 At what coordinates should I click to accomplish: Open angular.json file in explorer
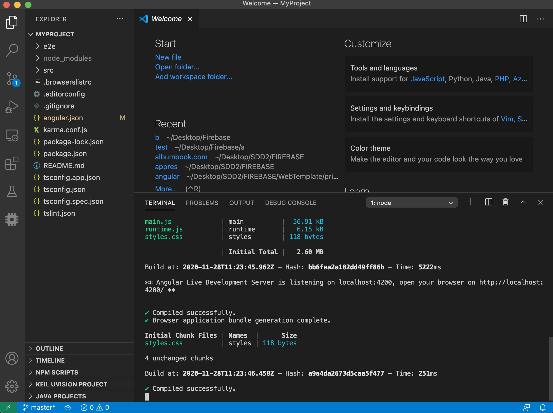click(x=63, y=118)
